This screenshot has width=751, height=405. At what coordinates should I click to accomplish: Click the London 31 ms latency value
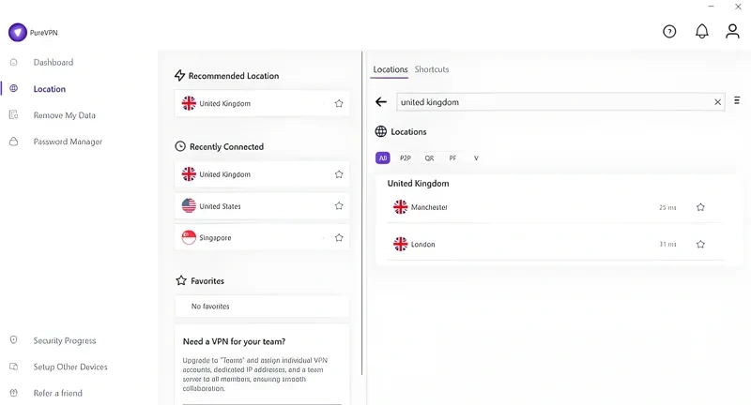tap(667, 245)
